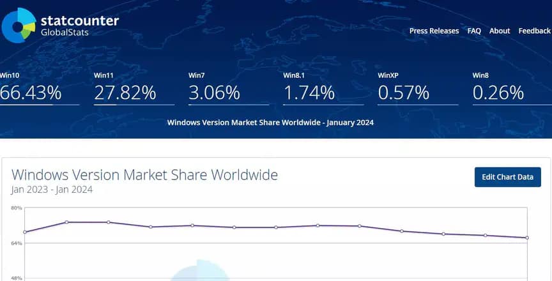This screenshot has height=281, width=552.
Task: Select the Win8.1 1.74% stat
Action: (309, 93)
